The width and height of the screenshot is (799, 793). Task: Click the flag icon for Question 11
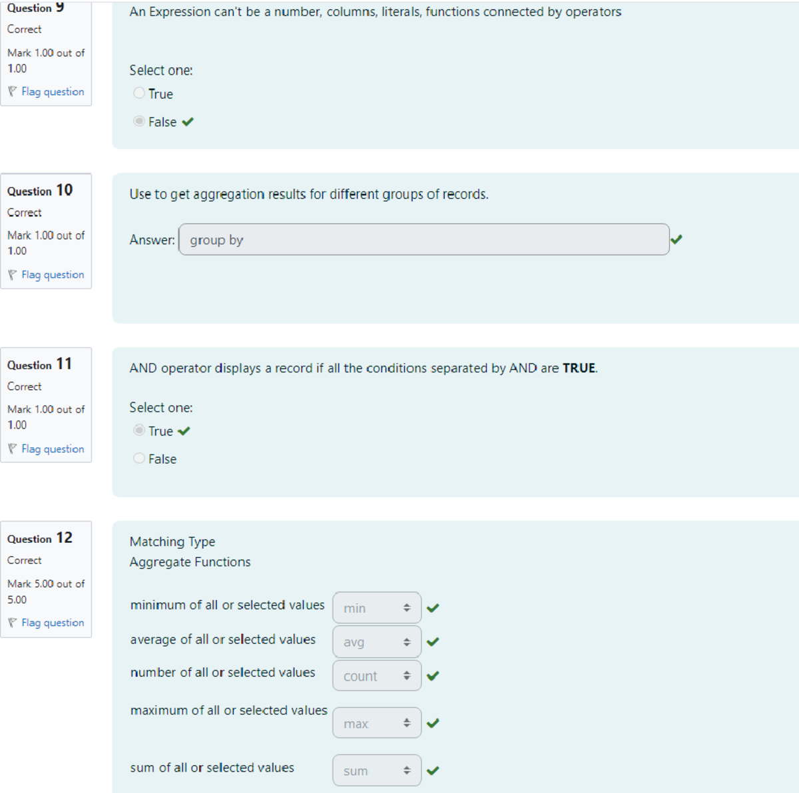pos(13,449)
